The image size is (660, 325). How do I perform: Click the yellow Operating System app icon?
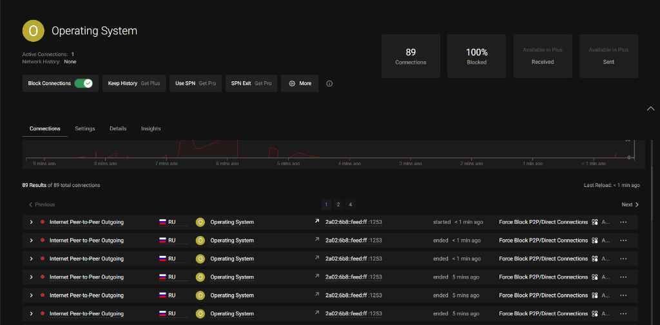34,31
